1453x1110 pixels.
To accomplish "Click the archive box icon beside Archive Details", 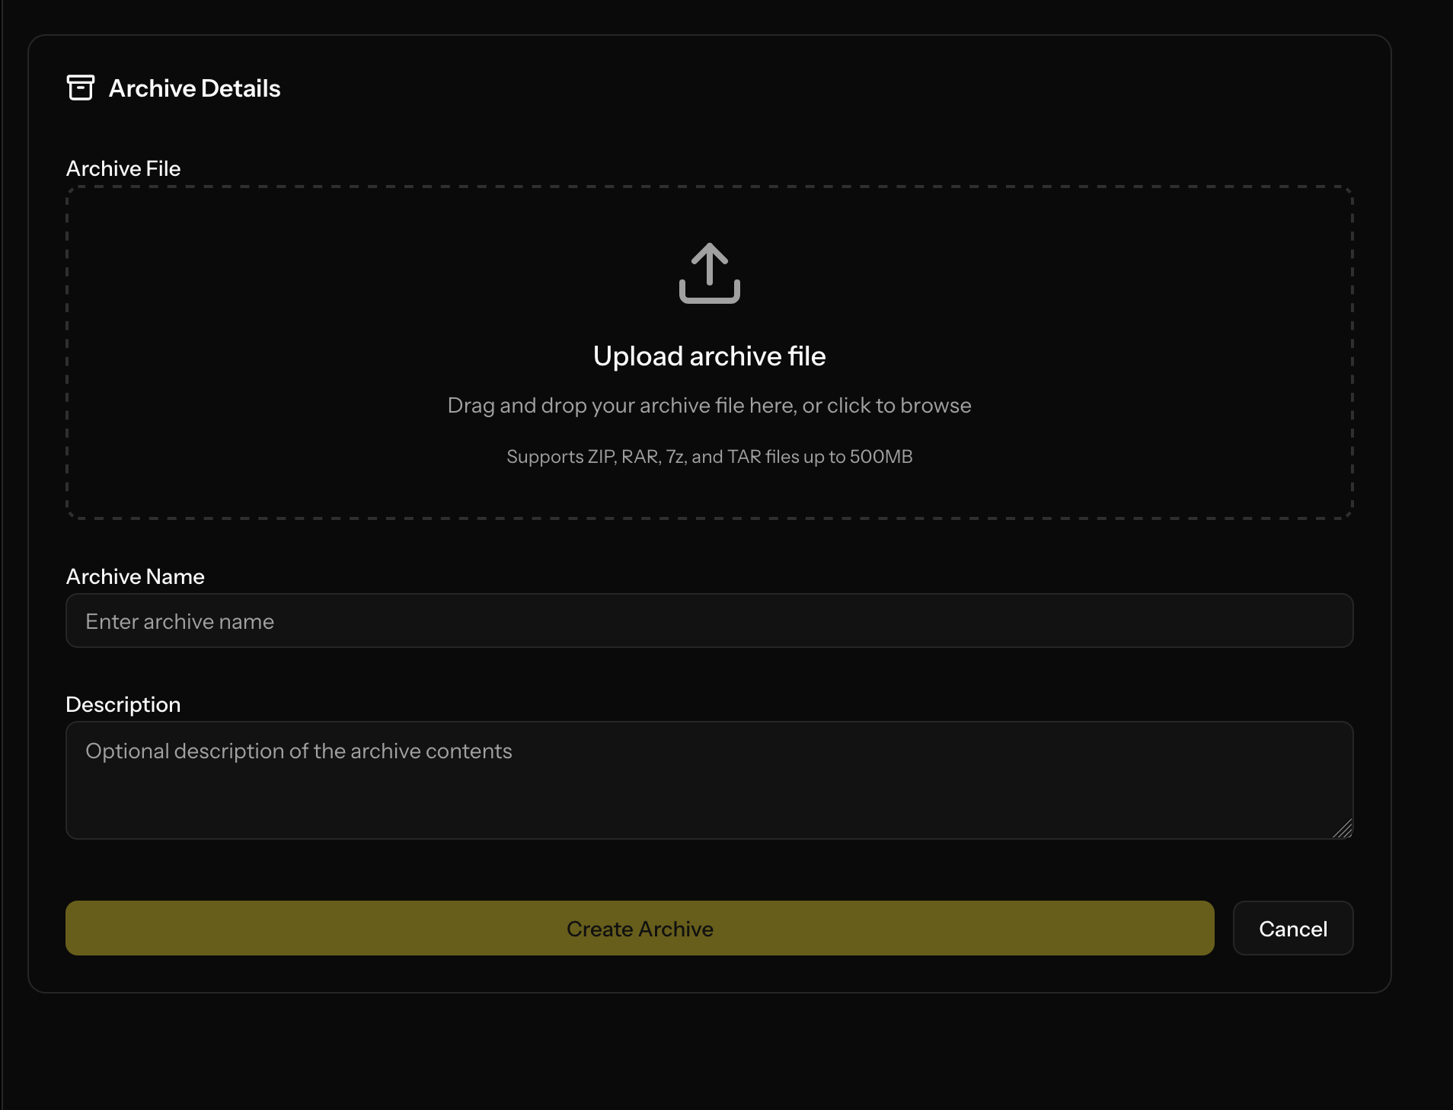I will pyautogui.click(x=81, y=88).
